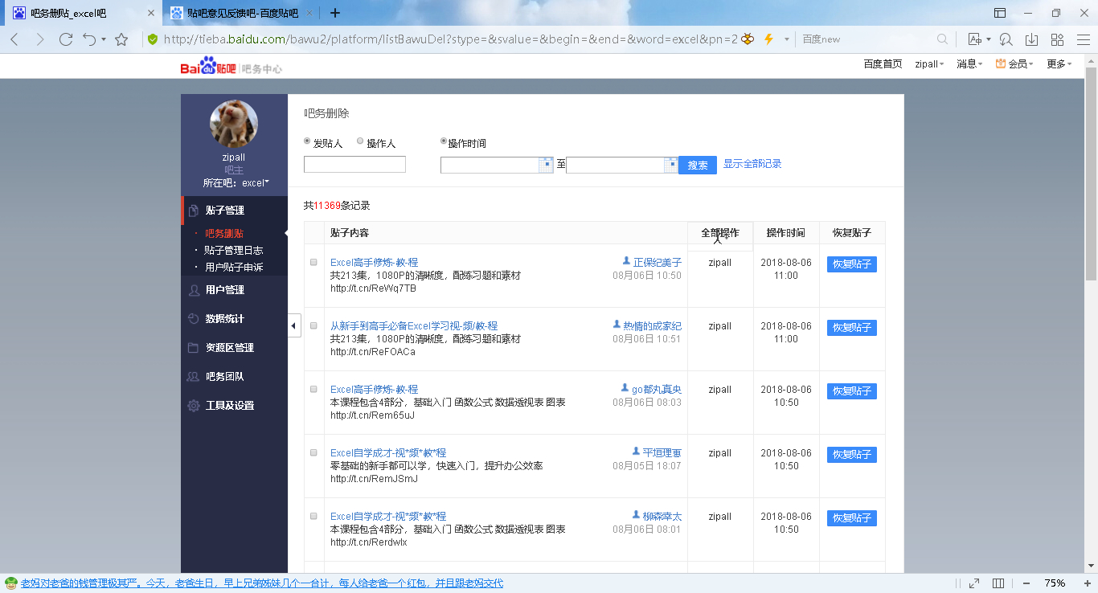
Task: Open the browser downloads icon
Action: [x=1032, y=39]
